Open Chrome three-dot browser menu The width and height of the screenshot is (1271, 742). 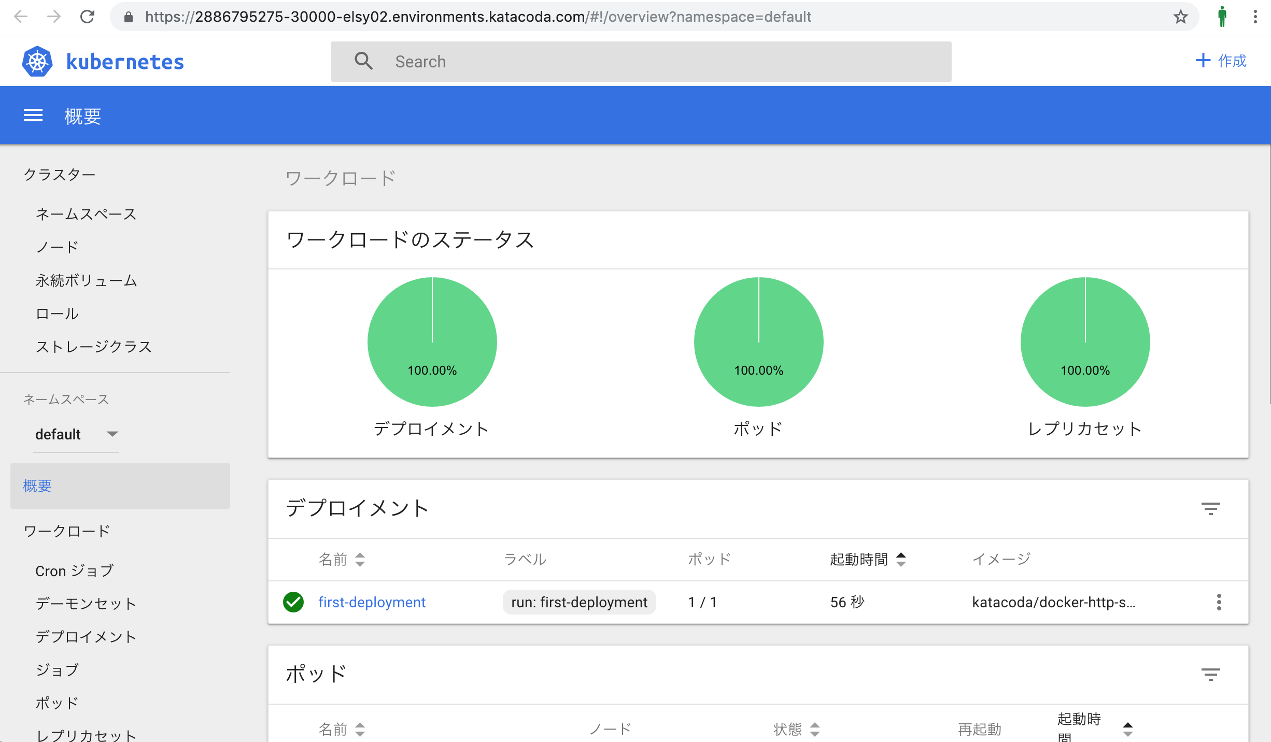tap(1255, 17)
